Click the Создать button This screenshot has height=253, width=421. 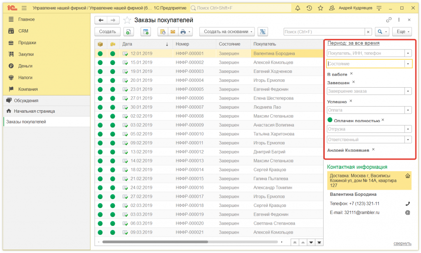[x=107, y=32]
